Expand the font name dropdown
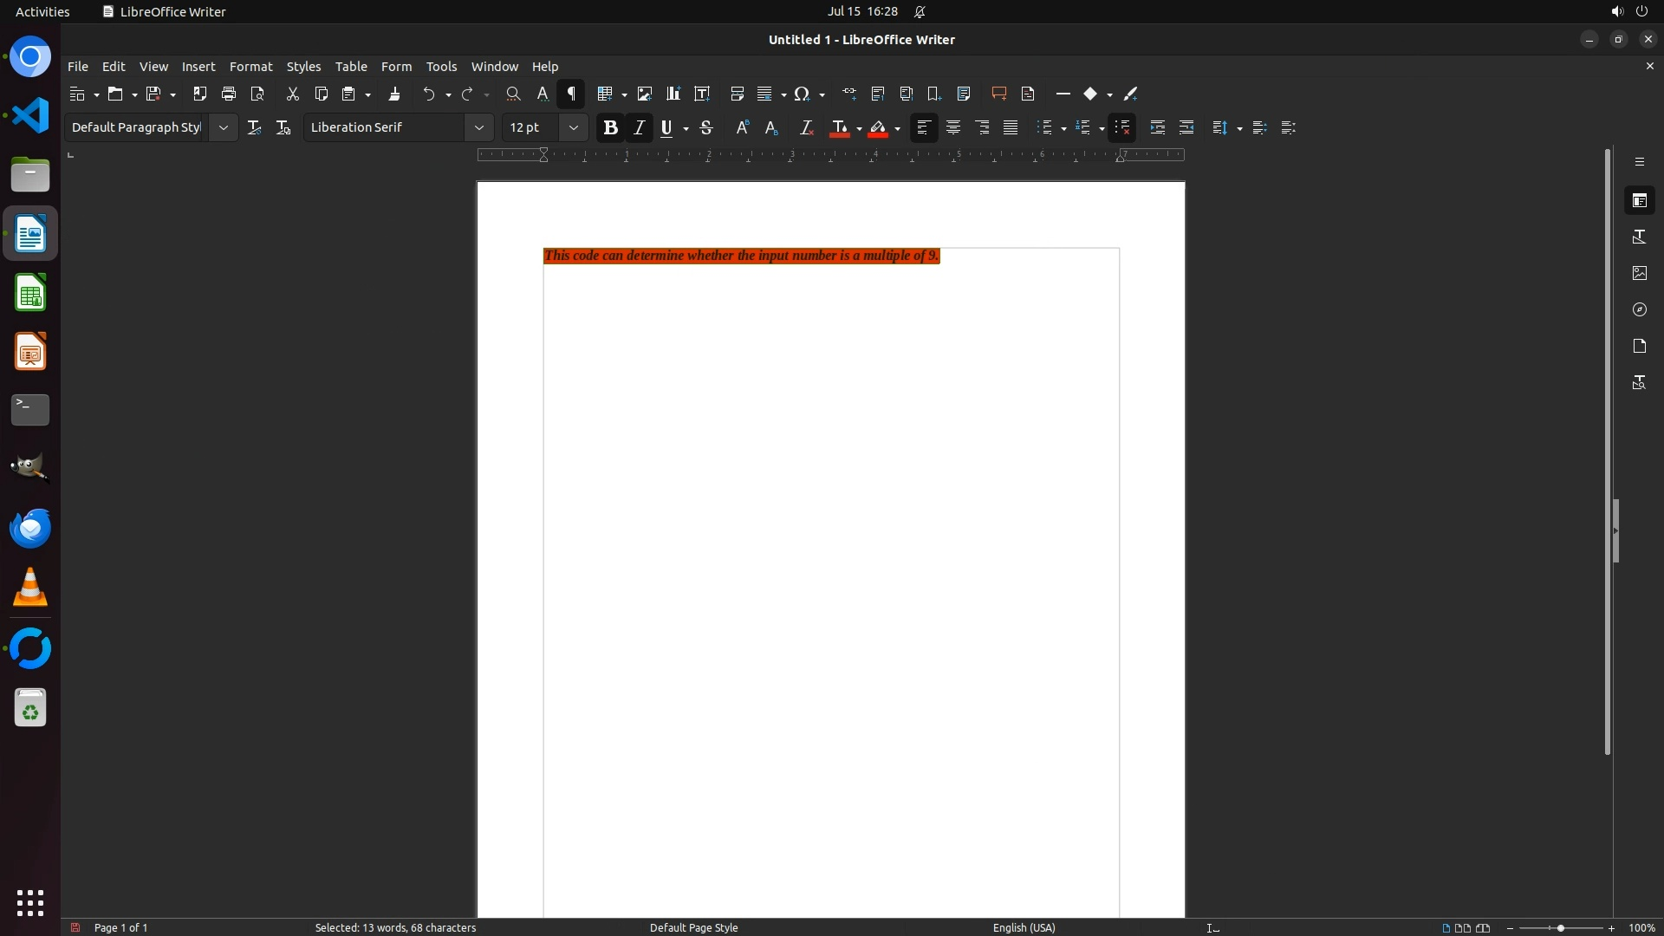The height and width of the screenshot is (936, 1664). 478,127
